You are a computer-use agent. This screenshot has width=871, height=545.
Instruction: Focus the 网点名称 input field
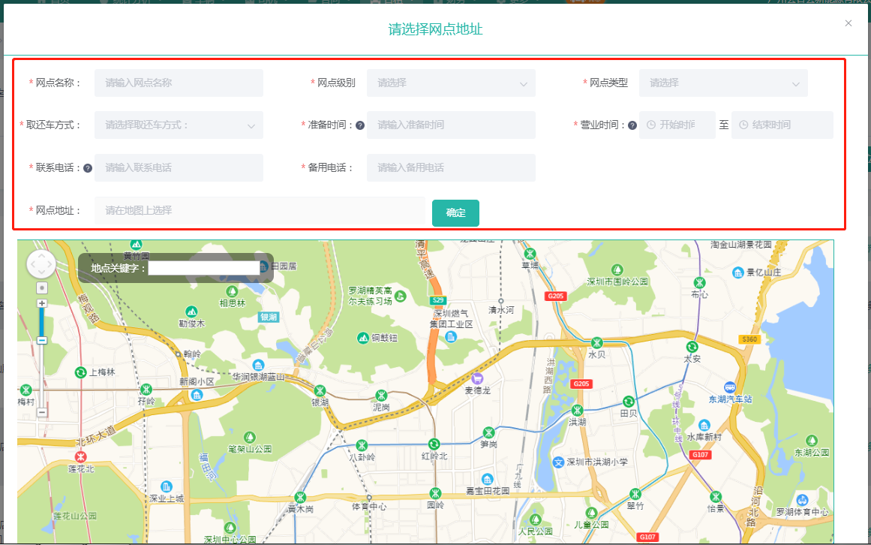(179, 83)
